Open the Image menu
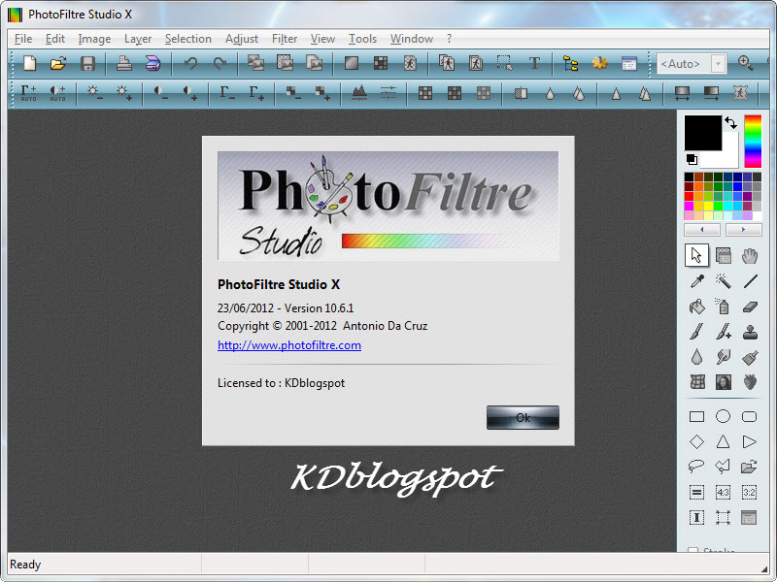Image resolution: width=777 pixels, height=582 pixels. 94,39
